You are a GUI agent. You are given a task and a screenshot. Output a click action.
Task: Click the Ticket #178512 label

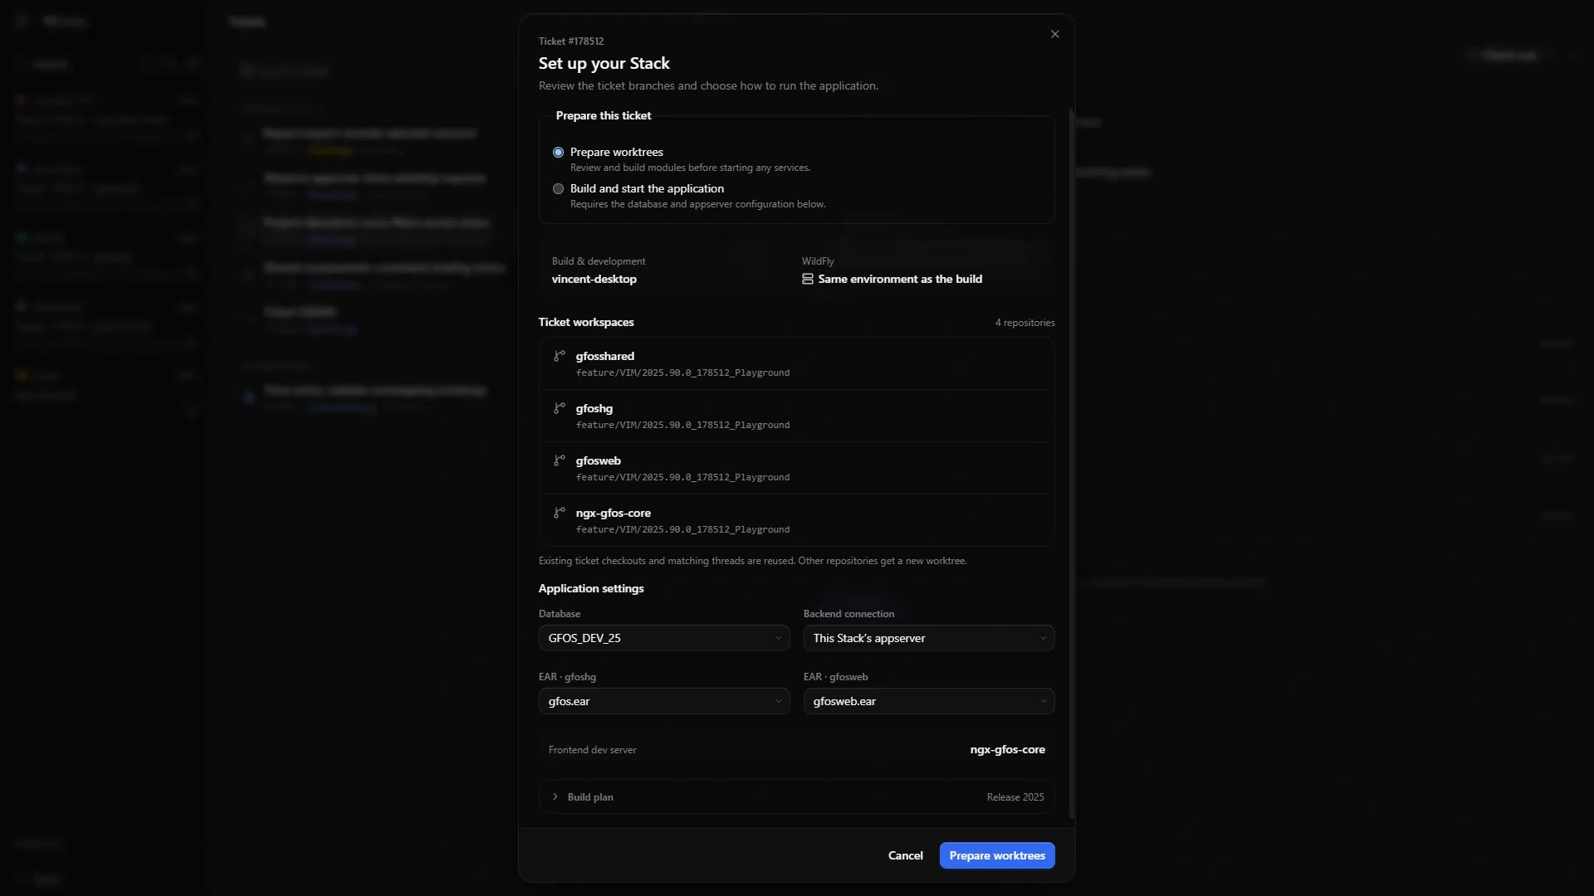point(571,41)
